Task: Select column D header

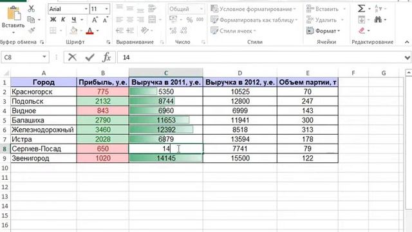Action: click(240, 73)
